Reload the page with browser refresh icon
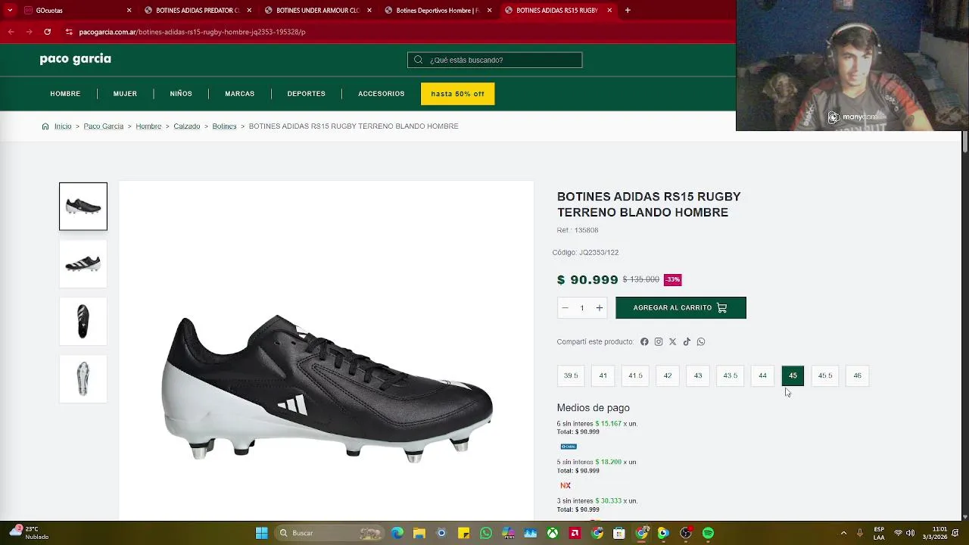This screenshot has height=545, width=969. [47, 32]
